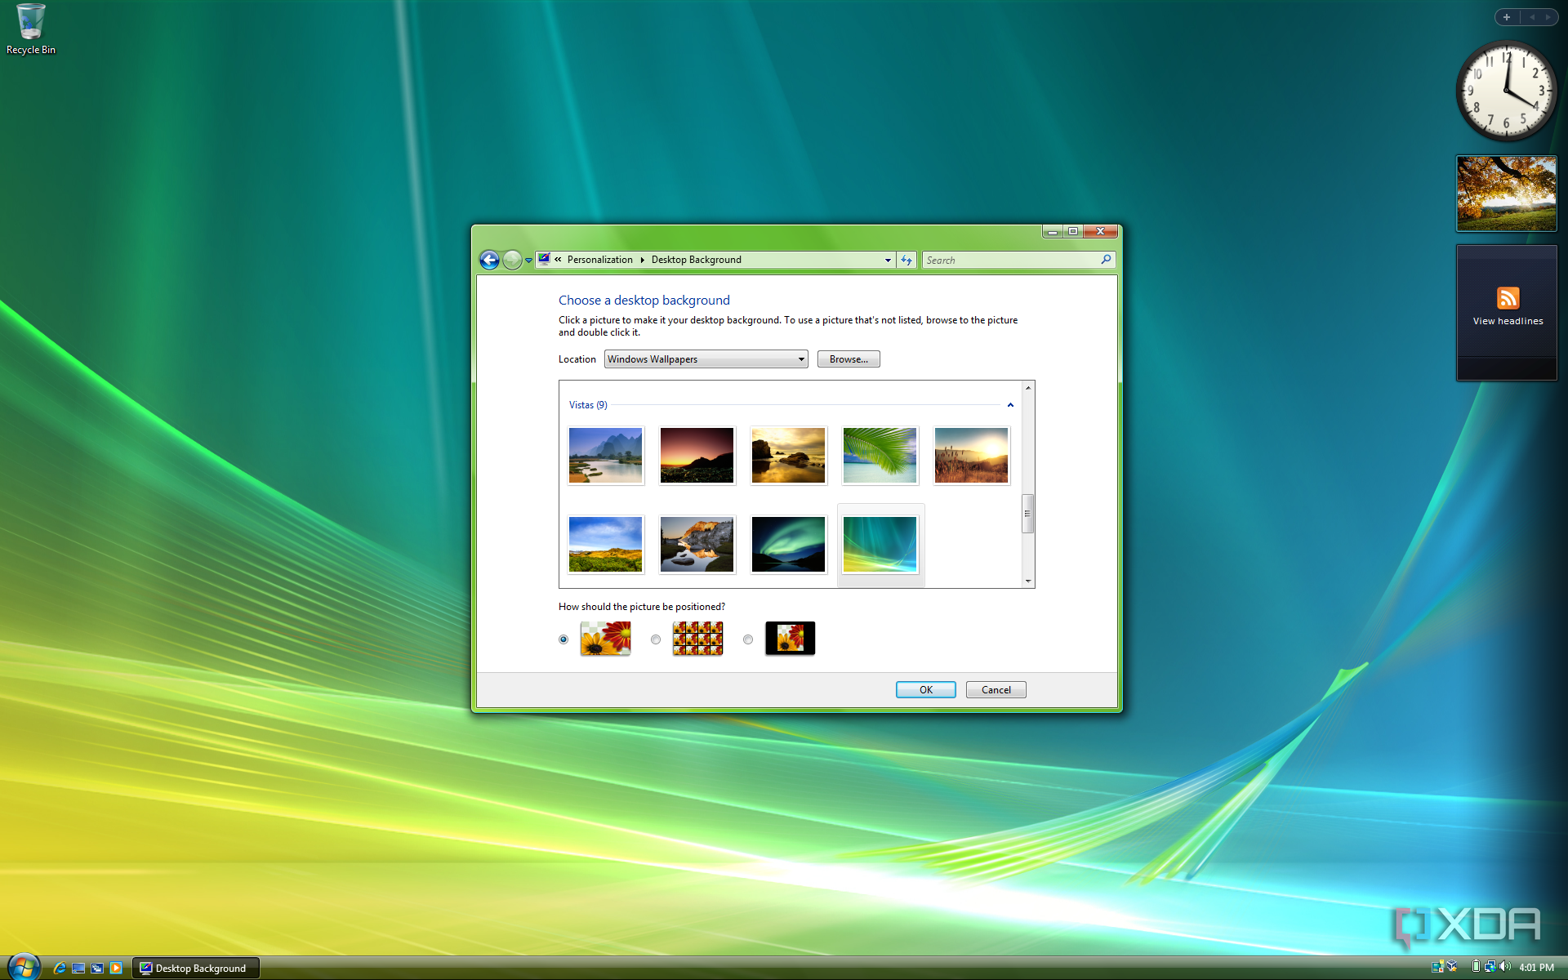Open the recent pages dropdown arrow

(x=528, y=261)
